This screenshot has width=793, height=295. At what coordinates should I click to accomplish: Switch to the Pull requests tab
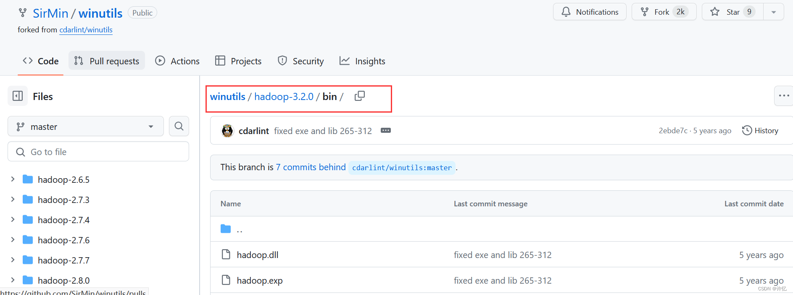click(x=107, y=61)
